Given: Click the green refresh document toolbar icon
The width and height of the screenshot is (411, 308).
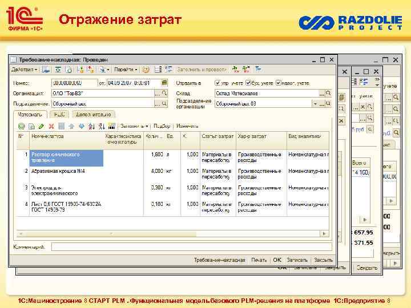Looking at the screenshot, I should pos(58,70).
